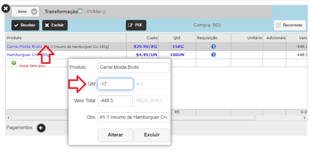
Task: Click help icon in Carne Moida row
Action: click(214, 46)
